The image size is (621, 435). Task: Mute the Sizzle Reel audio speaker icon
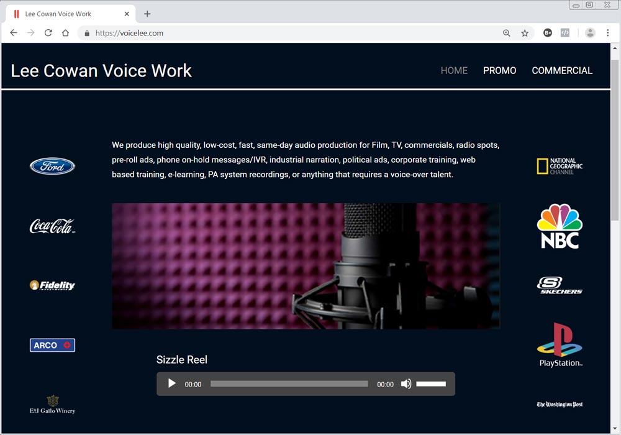(406, 383)
